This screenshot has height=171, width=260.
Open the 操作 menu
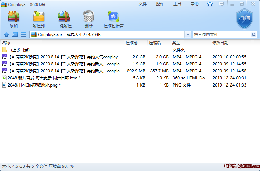(160, 4)
